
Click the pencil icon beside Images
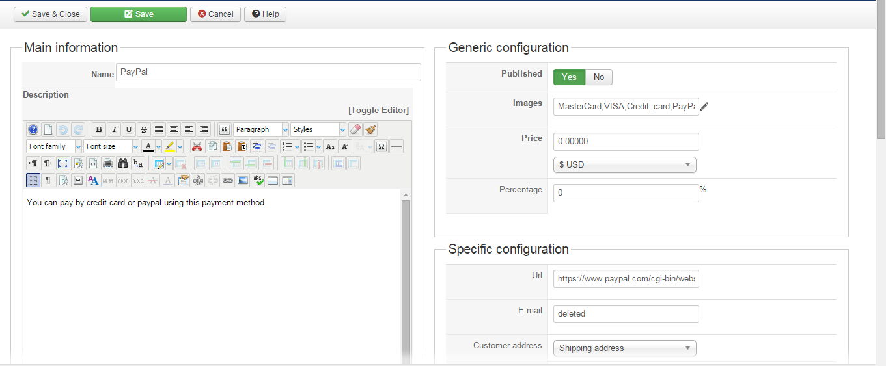click(704, 107)
